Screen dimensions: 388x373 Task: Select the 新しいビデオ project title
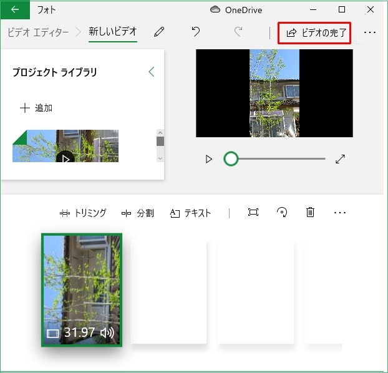pos(113,32)
